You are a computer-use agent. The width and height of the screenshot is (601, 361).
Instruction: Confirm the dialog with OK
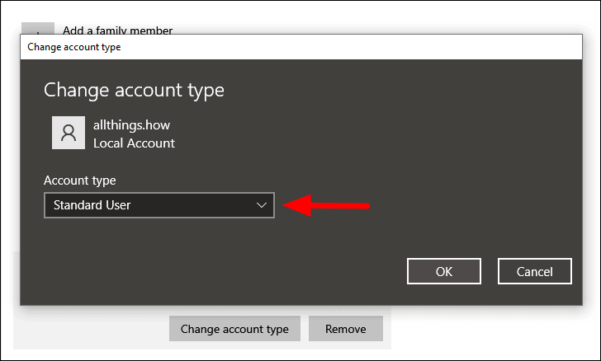(444, 271)
